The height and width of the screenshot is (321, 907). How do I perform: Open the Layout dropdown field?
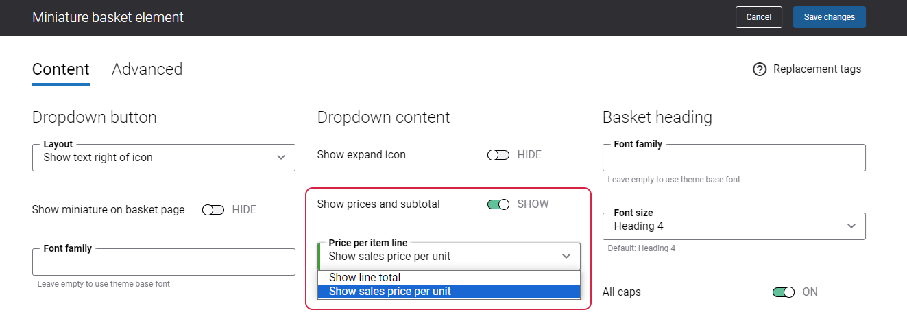coord(164,157)
